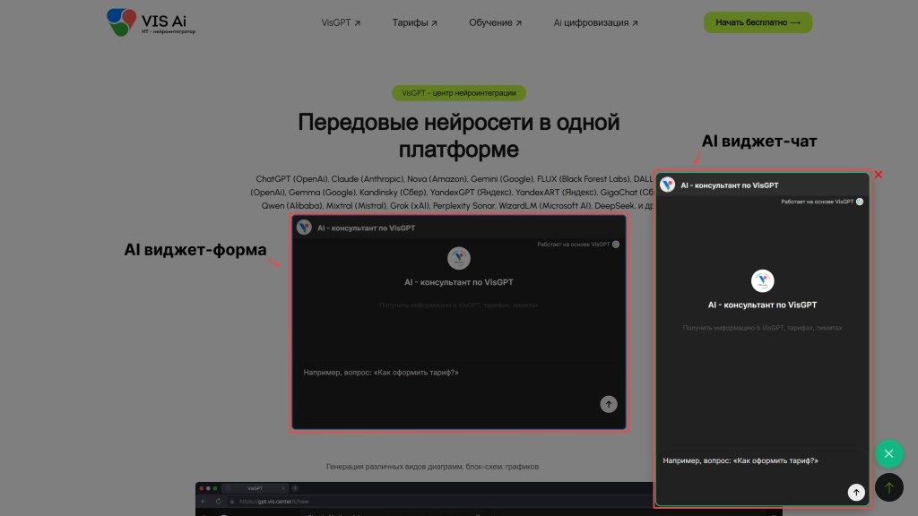Viewport: 918px width, 516px height.
Task: Click the form widget question input field
Action: [448, 372]
